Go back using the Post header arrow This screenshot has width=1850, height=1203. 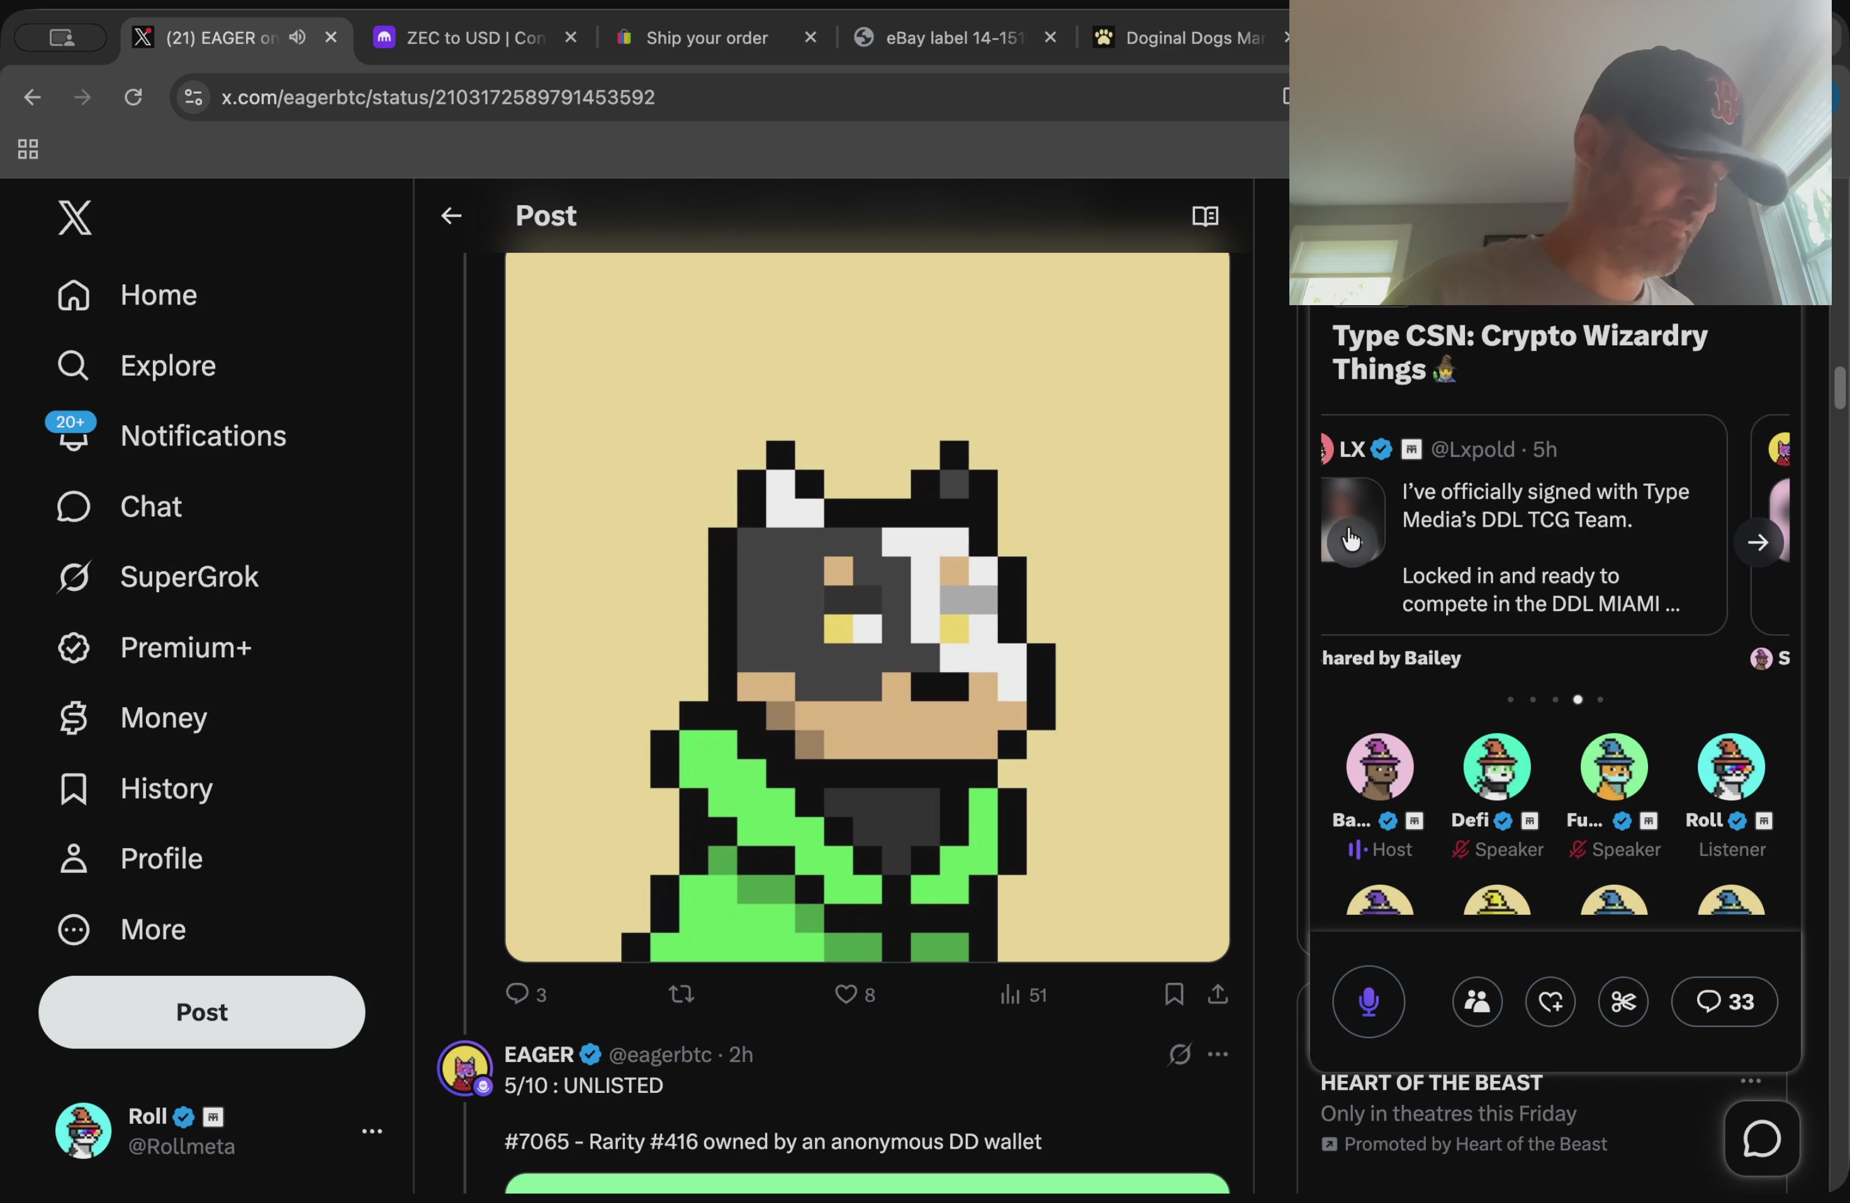point(451,216)
